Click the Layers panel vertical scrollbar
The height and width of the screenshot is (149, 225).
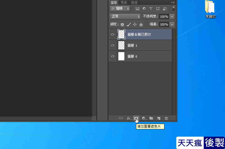(174, 72)
